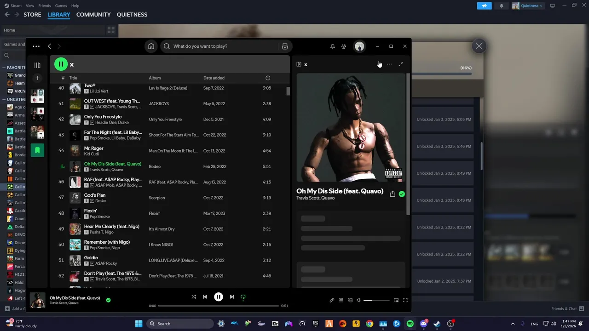Open Steam notifications bell
589x331 pixels.
click(502, 6)
